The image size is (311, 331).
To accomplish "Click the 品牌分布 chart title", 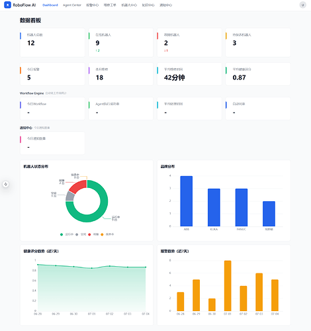I will click(167, 167).
